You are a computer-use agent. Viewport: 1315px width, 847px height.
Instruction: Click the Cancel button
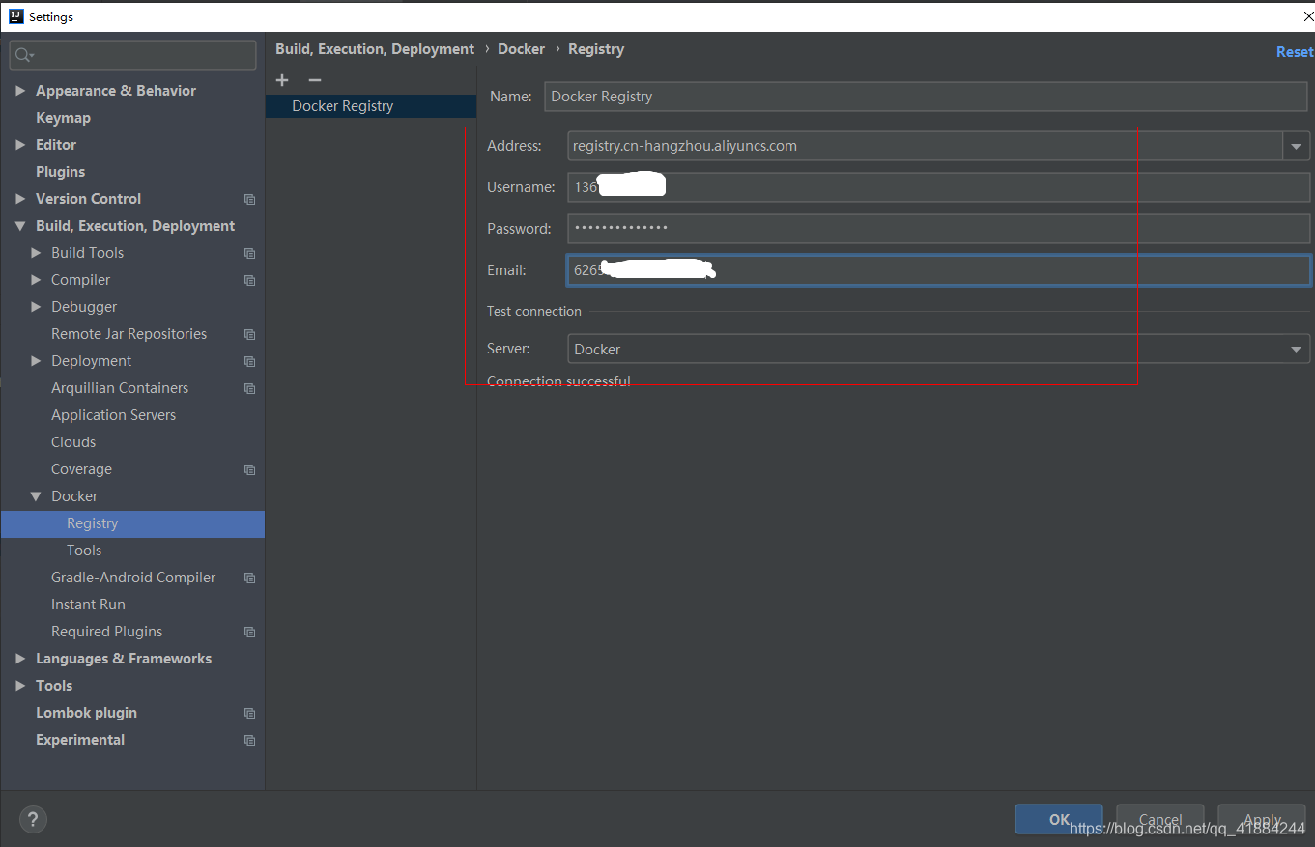click(1160, 819)
